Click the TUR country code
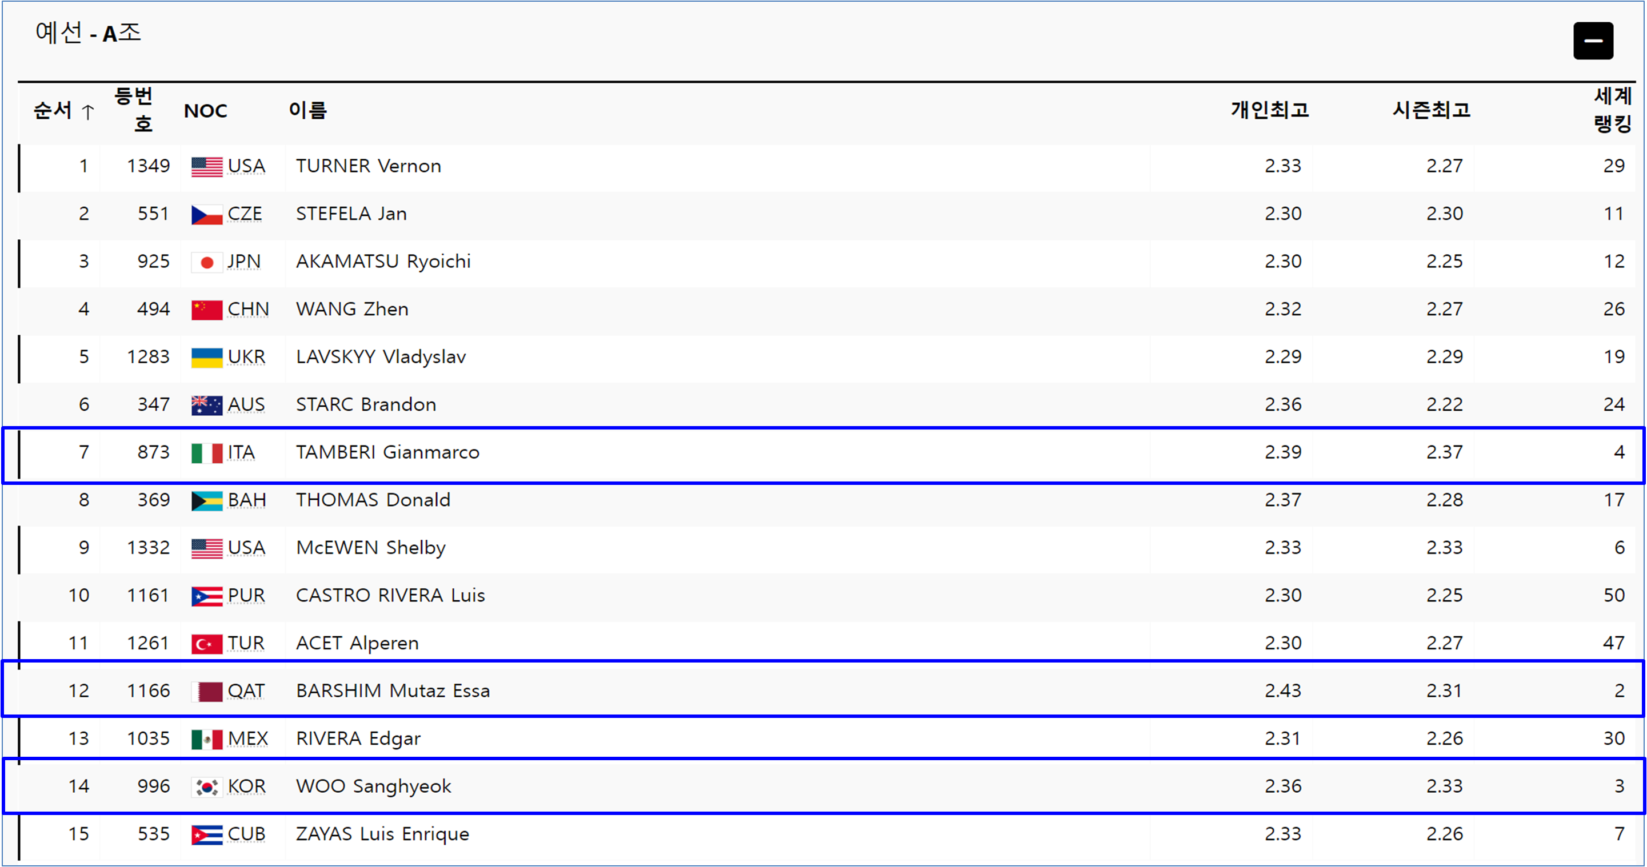Image resolution: width=1647 pixels, height=867 pixels. click(x=246, y=643)
